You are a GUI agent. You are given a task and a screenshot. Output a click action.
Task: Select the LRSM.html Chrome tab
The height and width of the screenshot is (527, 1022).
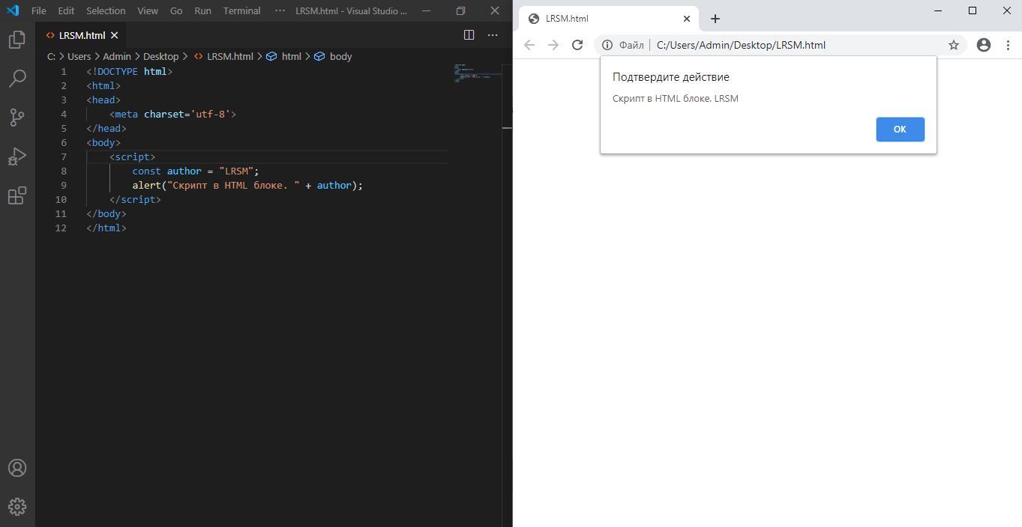(x=609, y=19)
